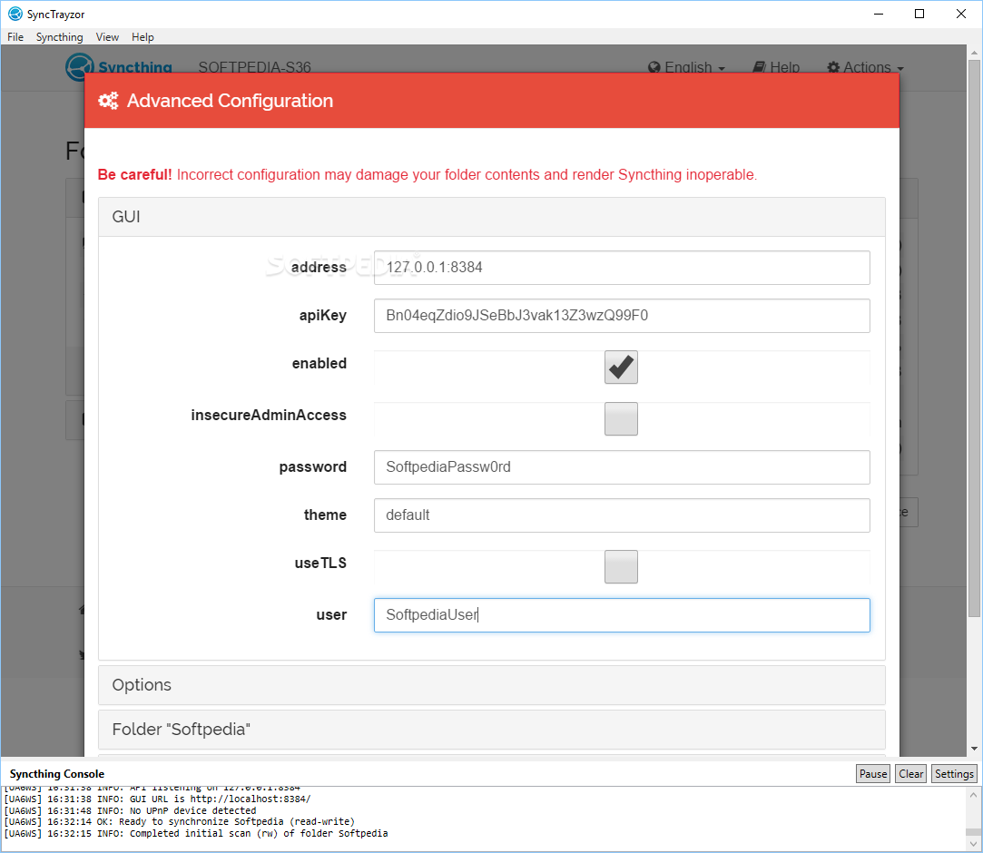Expand the Folder "Softpedia" section
The image size is (983, 853).
tap(492, 730)
